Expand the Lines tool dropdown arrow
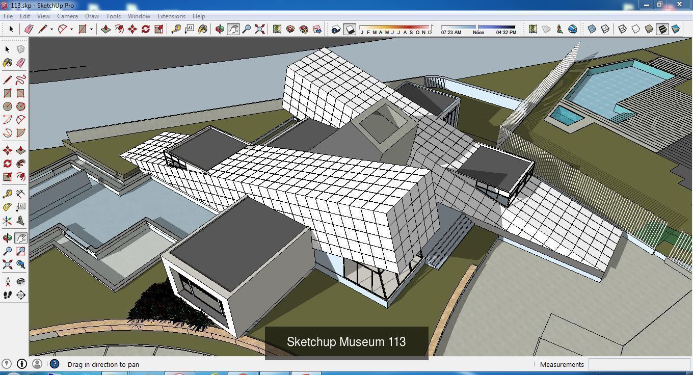The image size is (693, 375). click(51, 30)
